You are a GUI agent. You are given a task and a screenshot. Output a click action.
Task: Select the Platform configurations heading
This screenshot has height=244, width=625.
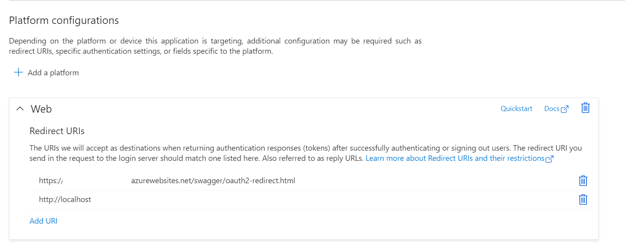[x=64, y=20]
